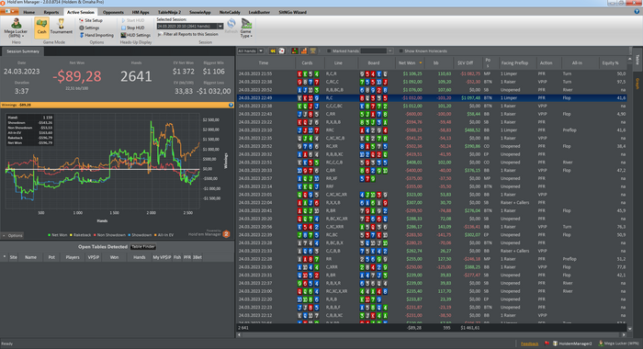Toggle Non Showdown legend series
The image size is (643, 349).
point(109,235)
